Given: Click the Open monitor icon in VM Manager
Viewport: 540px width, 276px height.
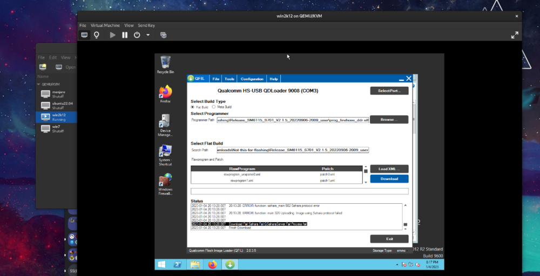Looking at the screenshot, I should 59,67.
